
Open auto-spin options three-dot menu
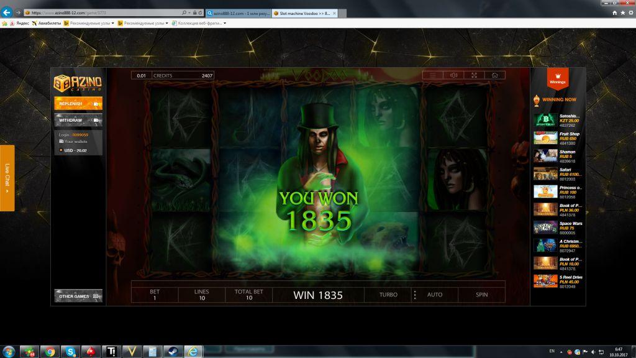[414, 295]
